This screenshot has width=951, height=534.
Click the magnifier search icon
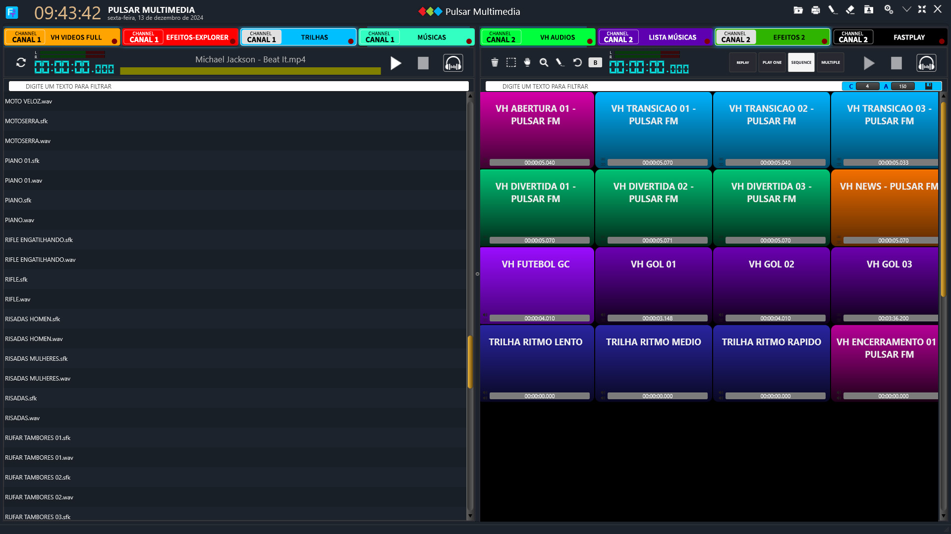[x=544, y=62]
